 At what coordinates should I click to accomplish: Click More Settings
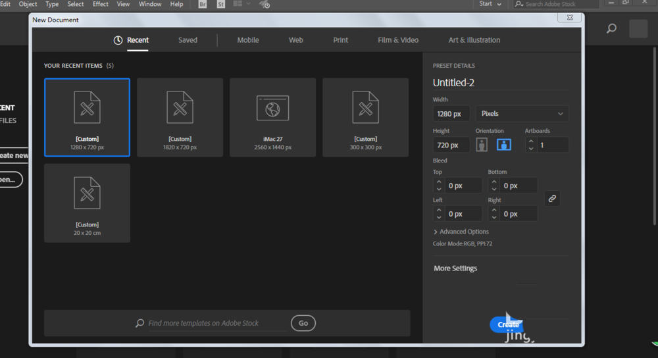click(x=455, y=268)
